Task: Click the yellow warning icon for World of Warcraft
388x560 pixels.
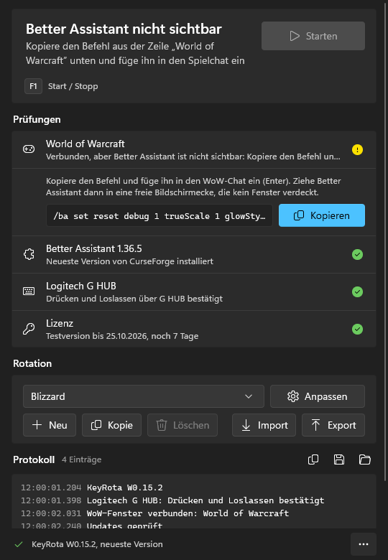Action: tap(357, 149)
